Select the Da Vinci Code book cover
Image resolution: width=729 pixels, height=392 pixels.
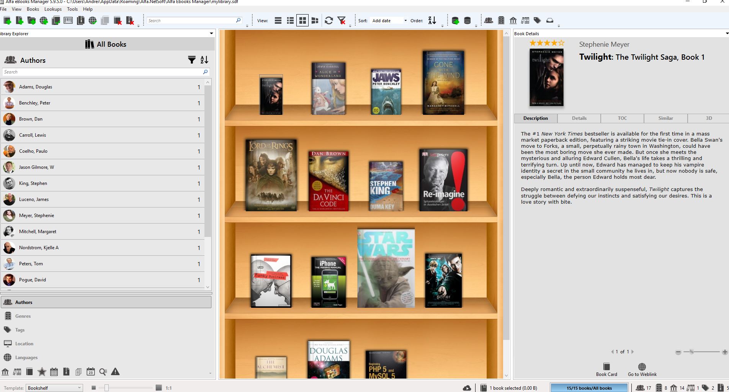pyautogui.click(x=329, y=181)
